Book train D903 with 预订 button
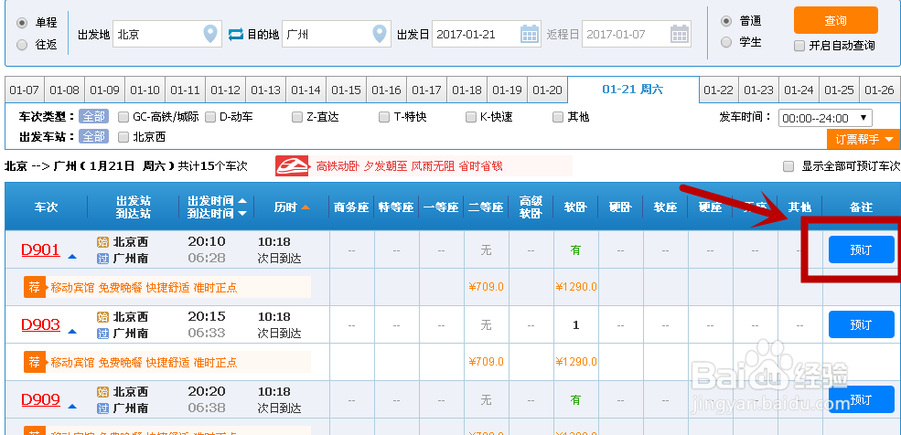The width and height of the screenshot is (901, 435). 861,324
